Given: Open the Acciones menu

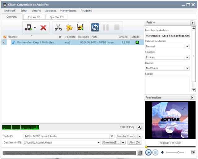Looking at the screenshot, I should pyautogui.click(x=50, y=11).
